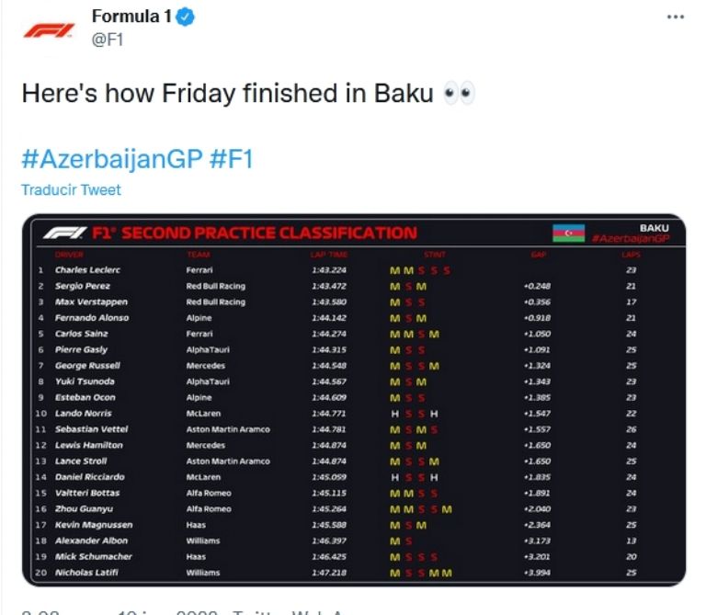706x615 pixels.
Task: Open the #AzerbaijanGP hashtag in the tweet text
Action: coord(111,158)
